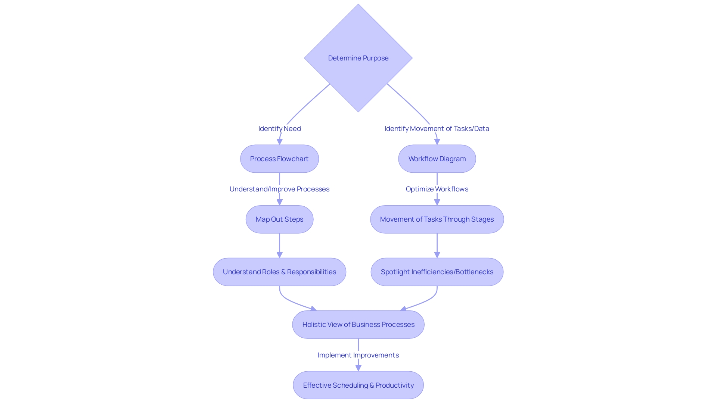
Task: Click the Map Out Steps node
Action: [279, 219]
